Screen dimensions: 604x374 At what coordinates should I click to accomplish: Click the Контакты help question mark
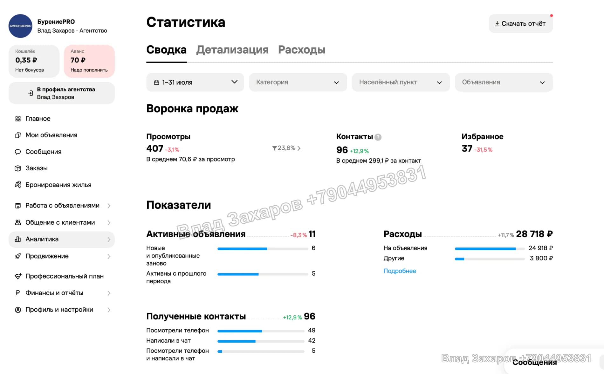[x=378, y=137]
